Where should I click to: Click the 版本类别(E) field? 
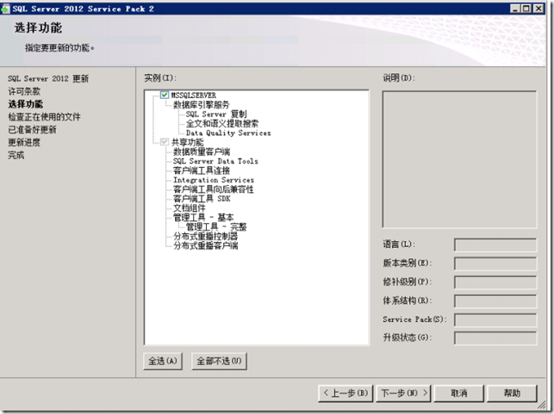click(495, 263)
